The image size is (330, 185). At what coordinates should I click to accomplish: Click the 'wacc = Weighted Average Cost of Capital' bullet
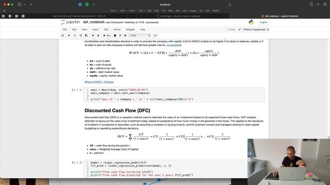click(x=114, y=150)
